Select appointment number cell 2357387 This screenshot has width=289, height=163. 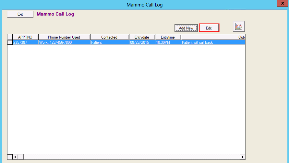pos(25,42)
